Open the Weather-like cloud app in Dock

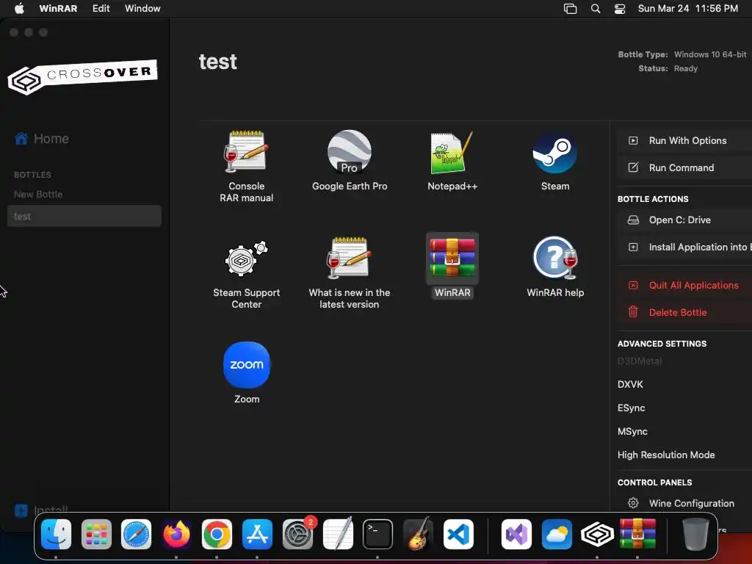point(557,535)
